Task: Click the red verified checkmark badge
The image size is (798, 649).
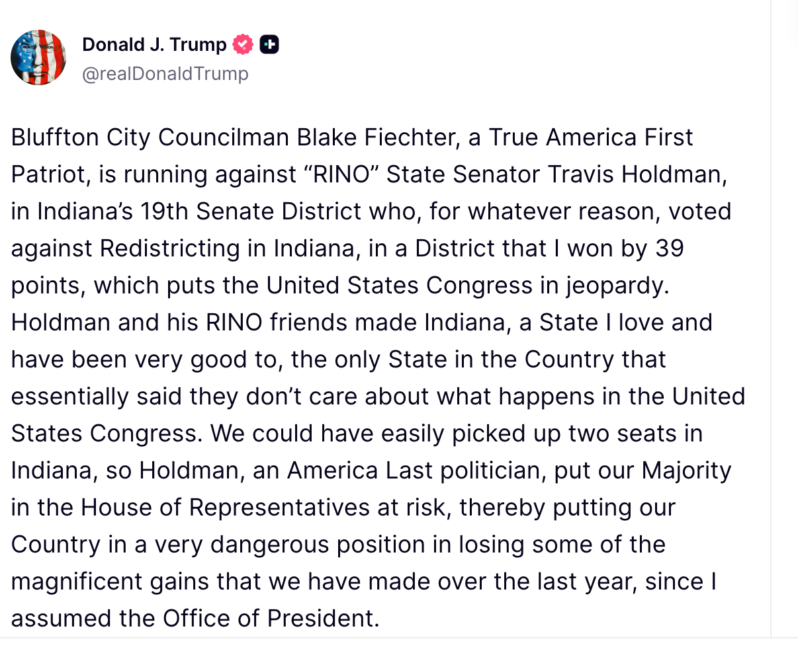Action: (x=243, y=44)
